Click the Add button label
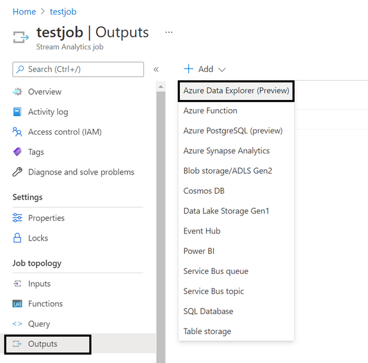The width and height of the screenshot is (368, 363). (x=205, y=69)
